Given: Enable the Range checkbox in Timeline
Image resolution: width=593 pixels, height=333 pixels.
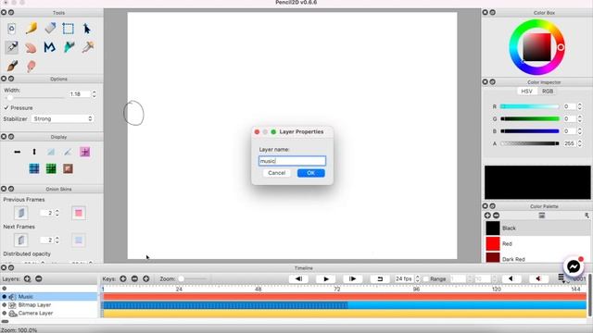Looking at the screenshot, I should 426,279.
